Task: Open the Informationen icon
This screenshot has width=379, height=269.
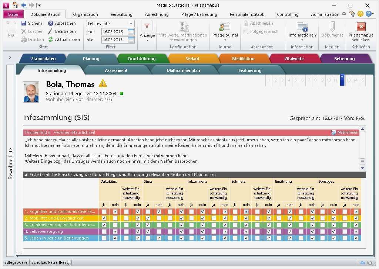Action: (x=302, y=27)
